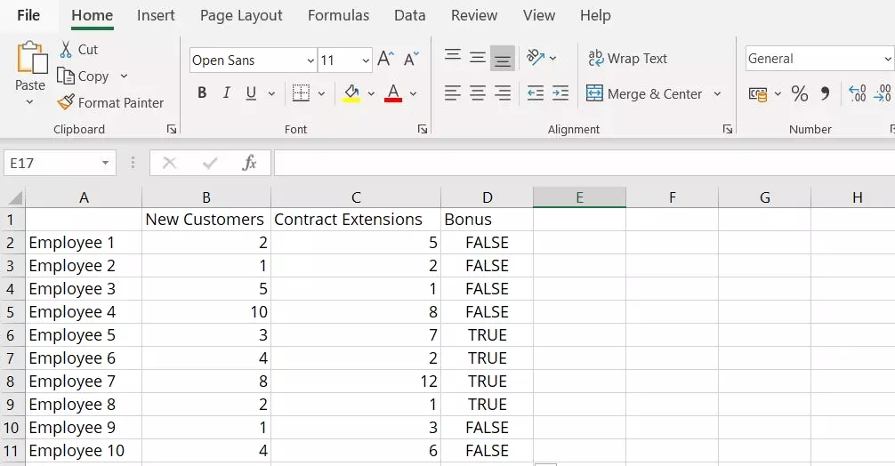Expand fill color dropdown arrow

[x=371, y=93]
